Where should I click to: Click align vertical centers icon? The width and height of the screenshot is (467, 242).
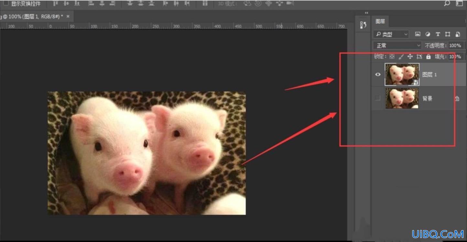(66, 4)
